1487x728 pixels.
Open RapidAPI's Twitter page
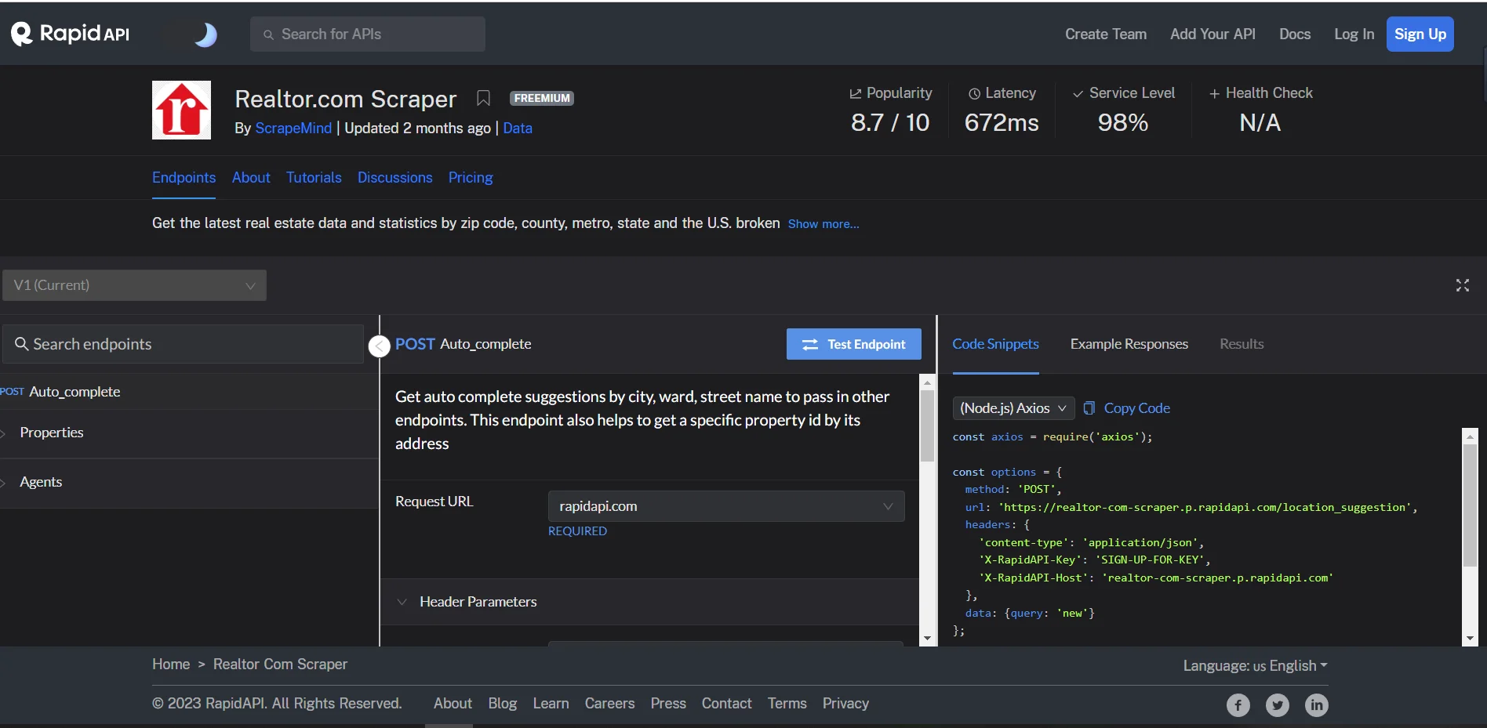point(1277,704)
